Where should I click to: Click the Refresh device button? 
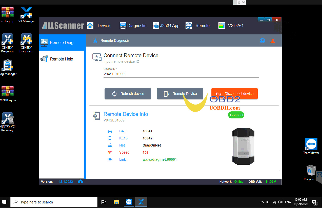click(x=128, y=94)
